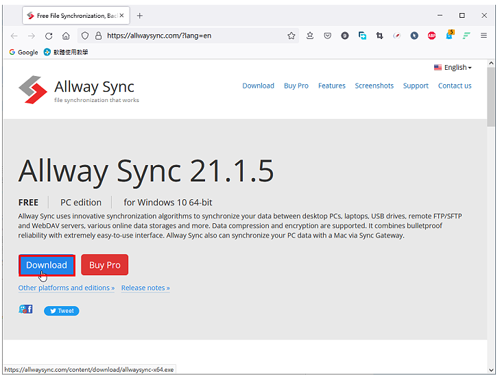
Task: Minimize the browser window
Action: pyautogui.click(x=440, y=15)
